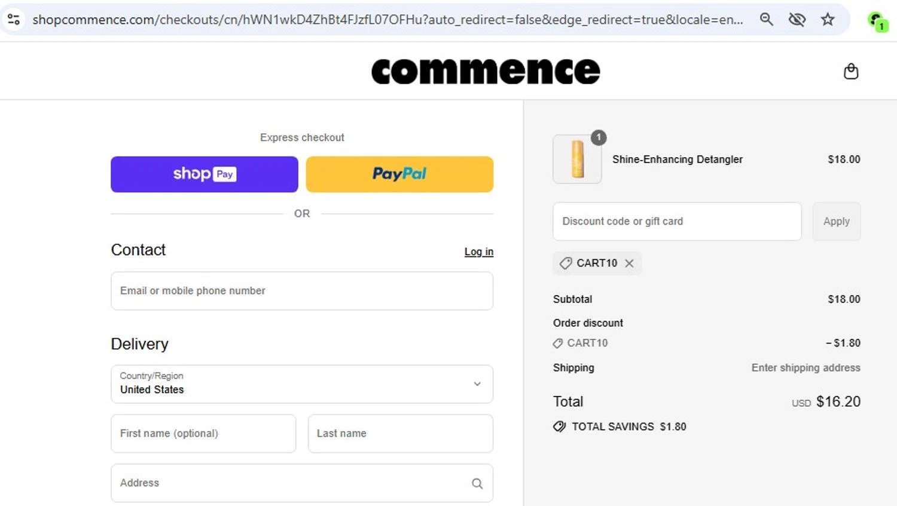Focus the First name (optional) field
The width and height of the screenshot is (897, 506).
pos(203,434)
